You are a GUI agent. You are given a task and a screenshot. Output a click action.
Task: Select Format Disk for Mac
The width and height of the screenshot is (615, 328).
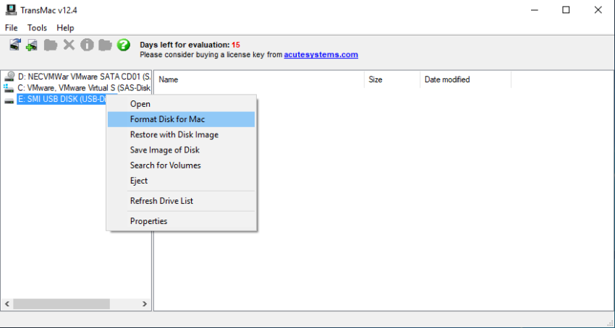click(181, 119)
